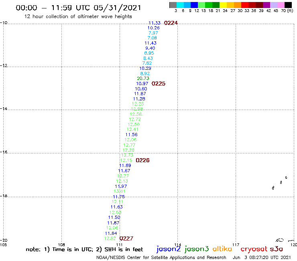This screenshot has width=297, height=261.
Task: Click subtitle '12 hour collection of altimeter wave heights'
Action: pos(78,16)
